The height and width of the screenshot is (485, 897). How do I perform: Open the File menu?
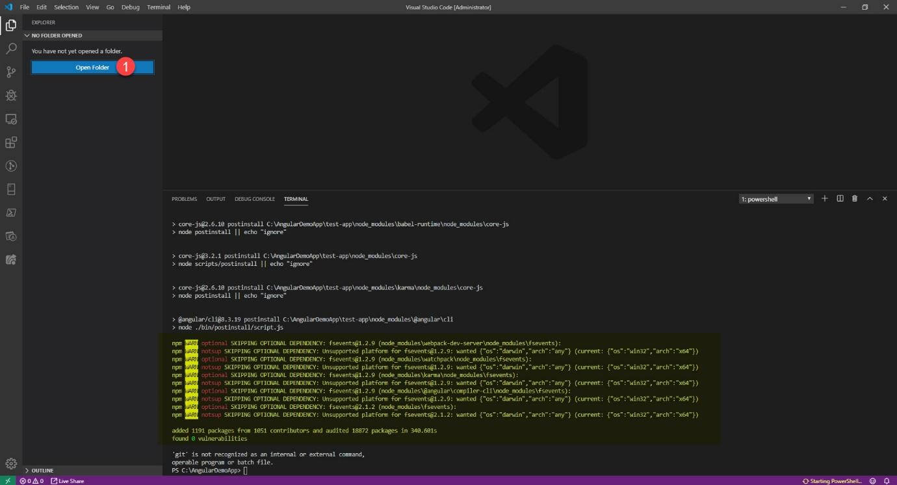tap(25, 7)
